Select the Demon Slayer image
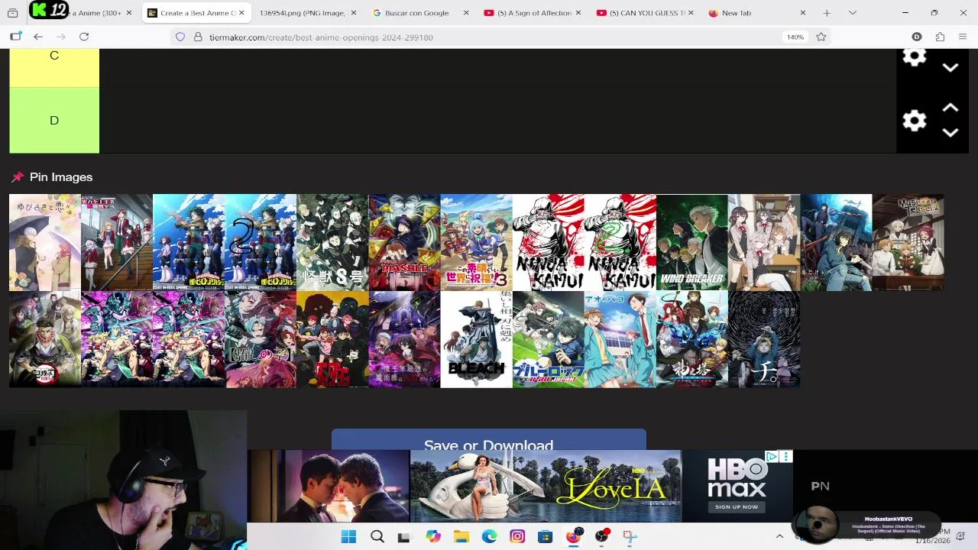Viewport: 978px width, 550px height. coord(45,339)
